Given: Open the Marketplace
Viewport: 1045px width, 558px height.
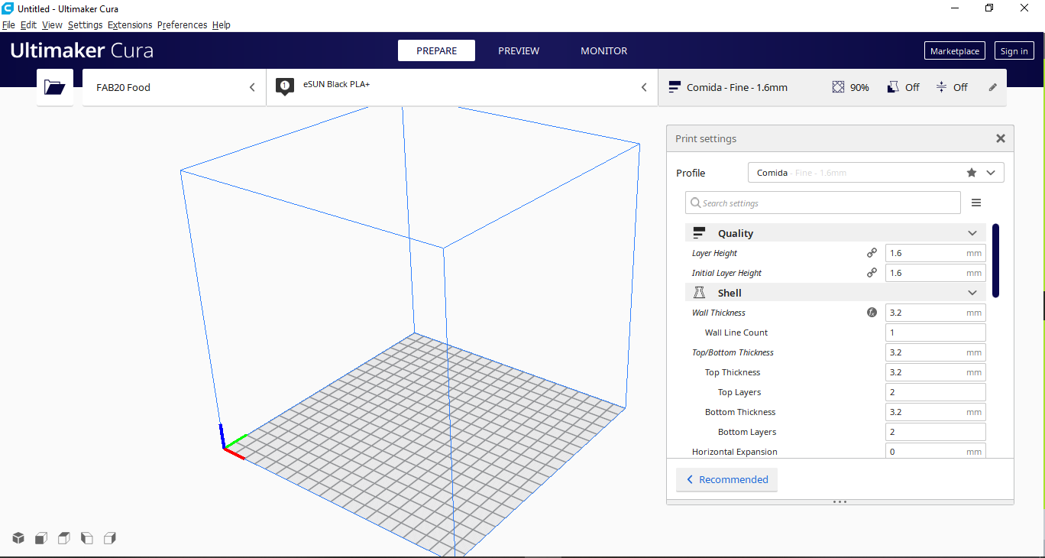Looking at the screenshot, I should [955, 51].
